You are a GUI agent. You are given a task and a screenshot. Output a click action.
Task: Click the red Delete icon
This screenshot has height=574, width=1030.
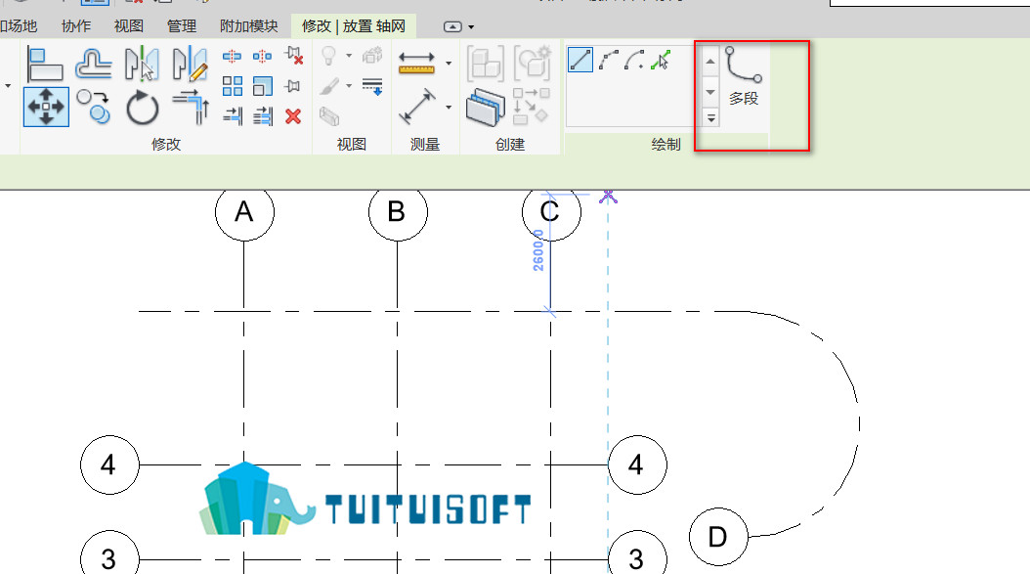(293, 117)
